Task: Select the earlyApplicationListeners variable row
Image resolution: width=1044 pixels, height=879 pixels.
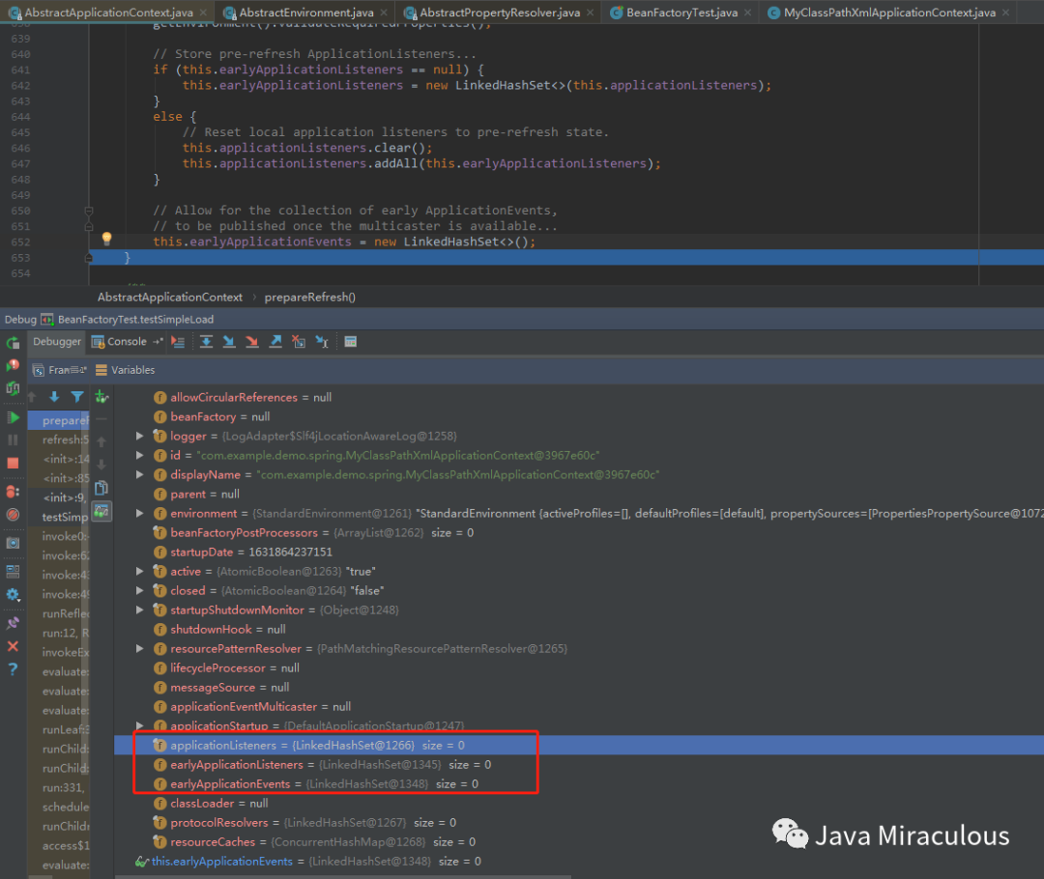Action: click(236, 765)
